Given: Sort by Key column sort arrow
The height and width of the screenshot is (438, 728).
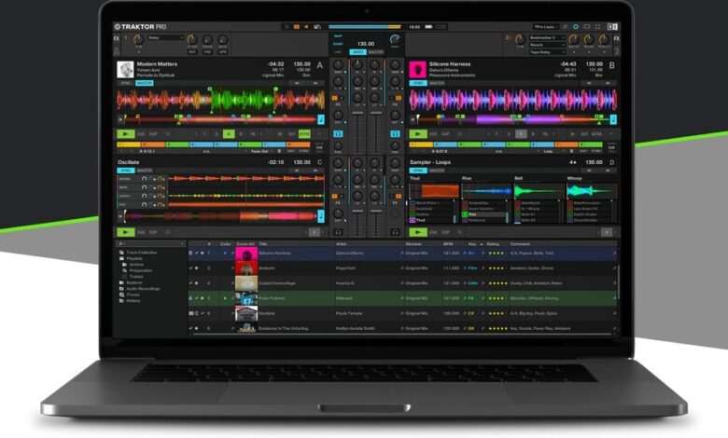Looking at the screenshot, I should click(x=481, y=244).
